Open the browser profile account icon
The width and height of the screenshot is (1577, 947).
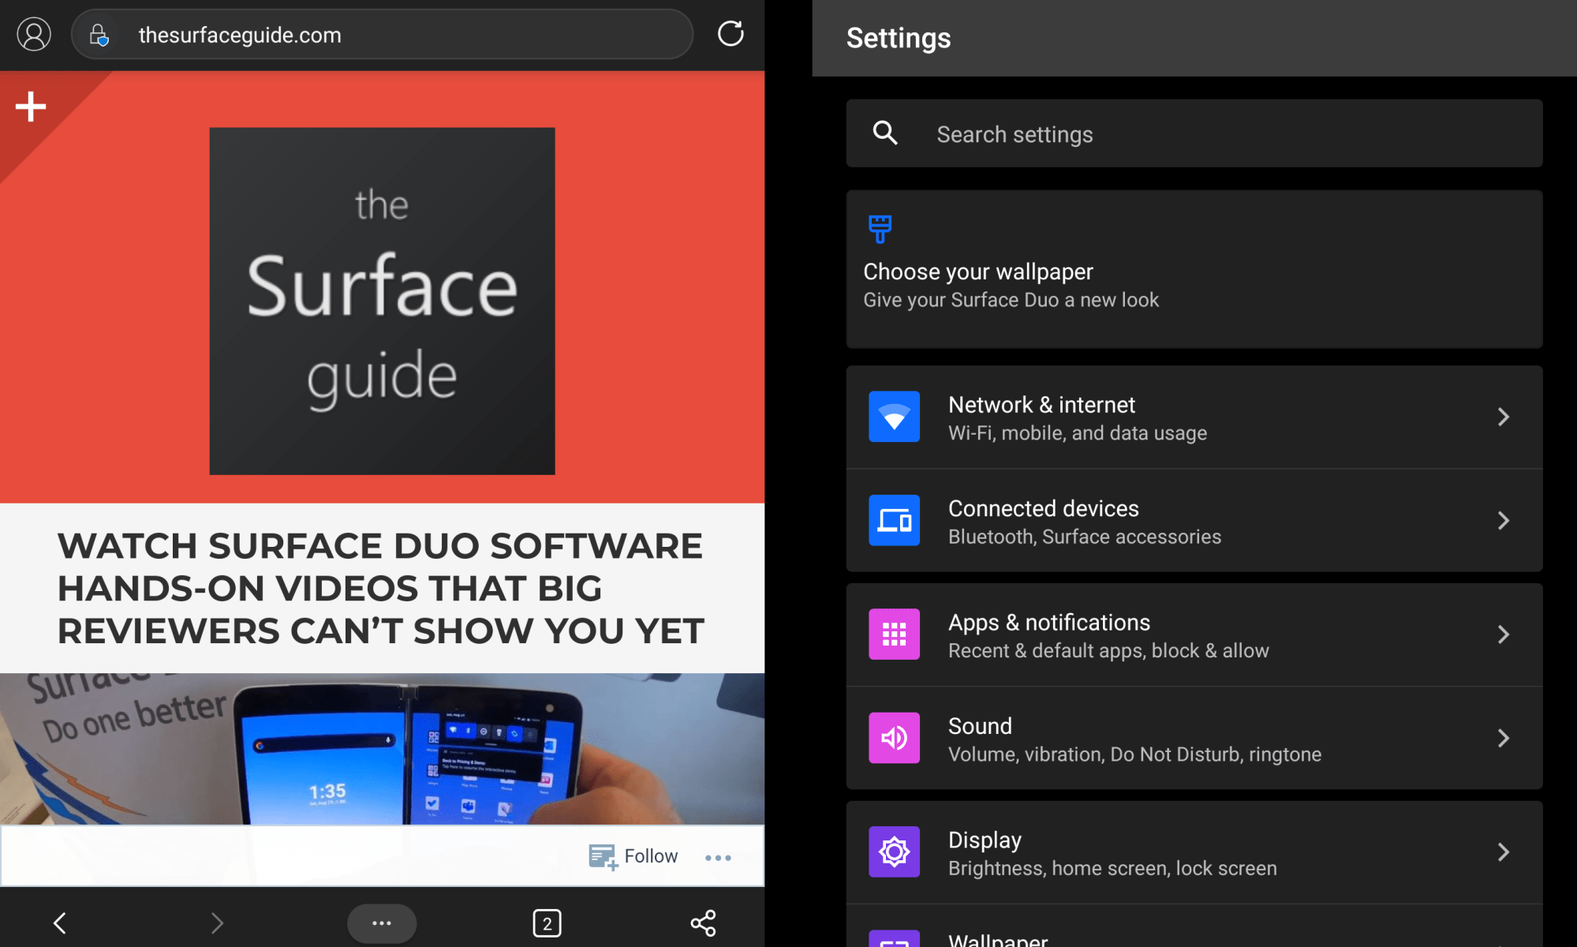tap(34, 35)
